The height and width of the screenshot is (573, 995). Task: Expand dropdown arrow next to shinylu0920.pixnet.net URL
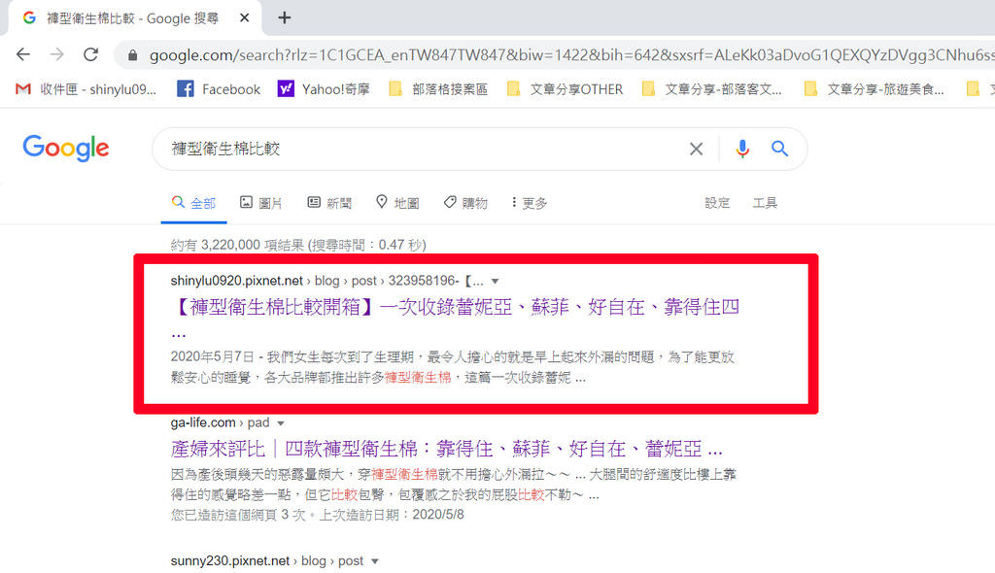(x=495, y=281)
